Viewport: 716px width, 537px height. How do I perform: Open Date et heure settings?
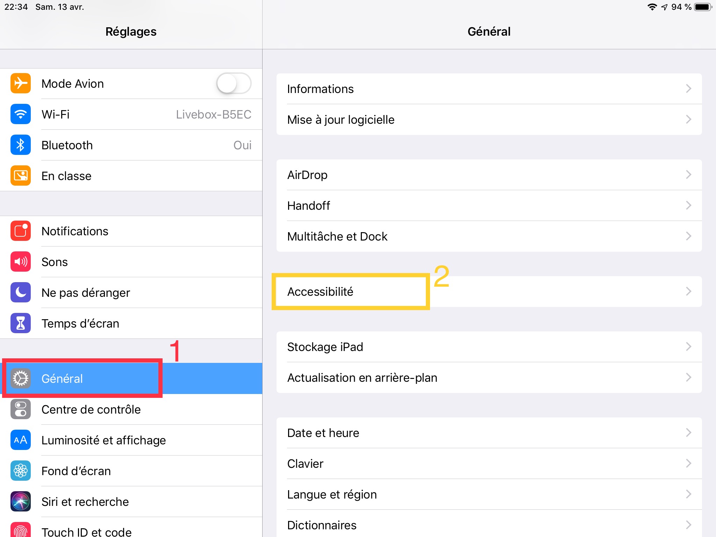click(x=323, y=433)
